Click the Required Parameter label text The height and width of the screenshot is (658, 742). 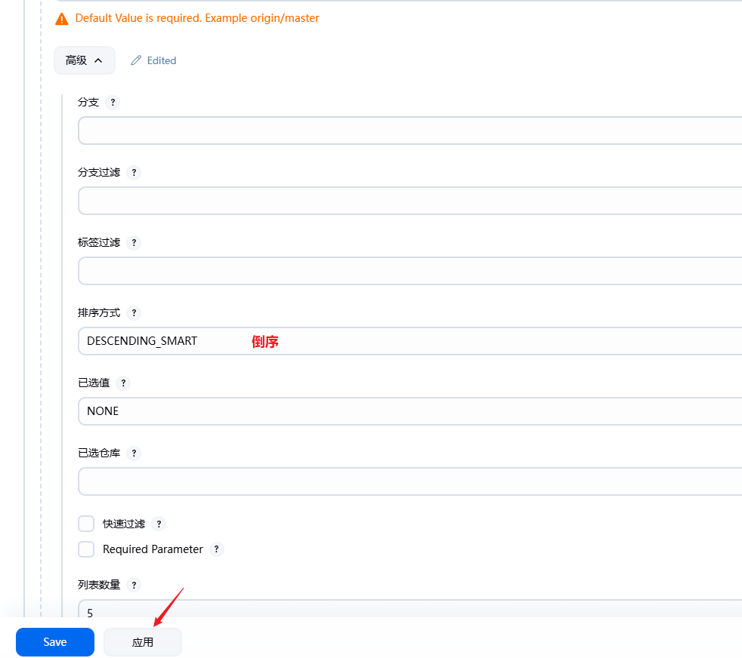pyautogui.click(x=153, y=549)
